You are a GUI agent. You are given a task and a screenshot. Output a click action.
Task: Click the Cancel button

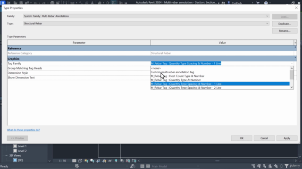[264, 138]
